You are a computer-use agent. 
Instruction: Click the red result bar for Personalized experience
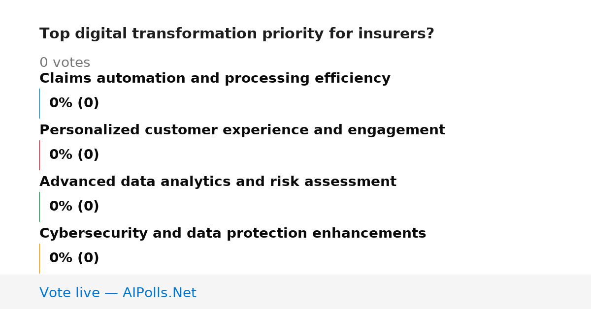[x=39, y=155]
